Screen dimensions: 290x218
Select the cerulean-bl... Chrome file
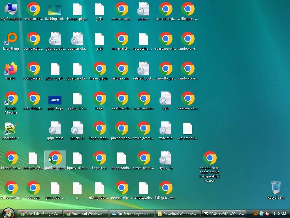click(33, 11)
